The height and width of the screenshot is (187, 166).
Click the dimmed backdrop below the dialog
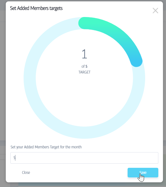tap(82, 185)
